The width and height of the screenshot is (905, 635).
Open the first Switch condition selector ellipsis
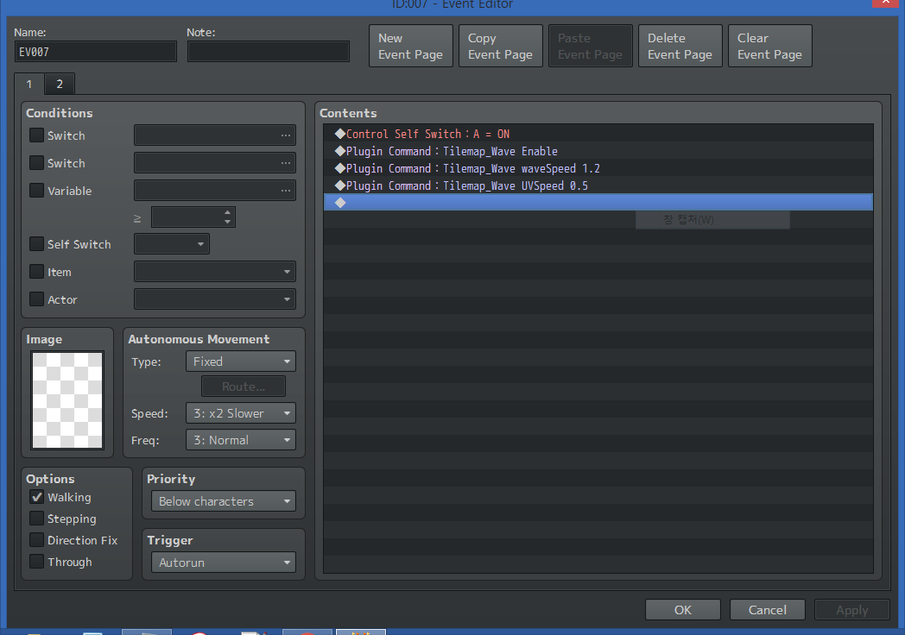coord(286,135)
